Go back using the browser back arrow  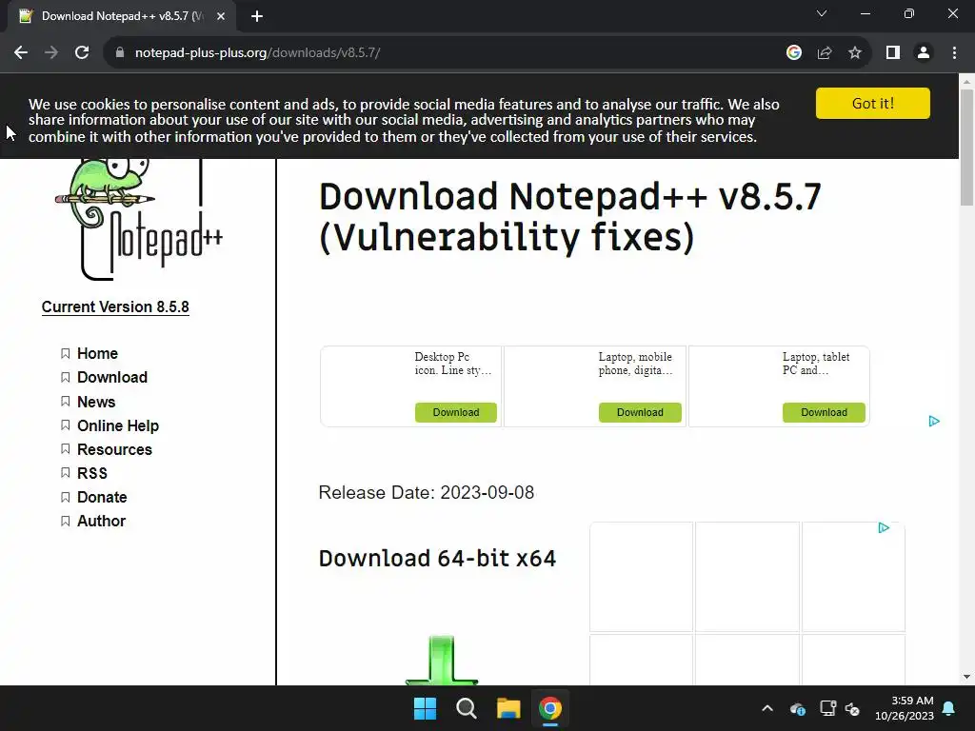click(21, 53)
